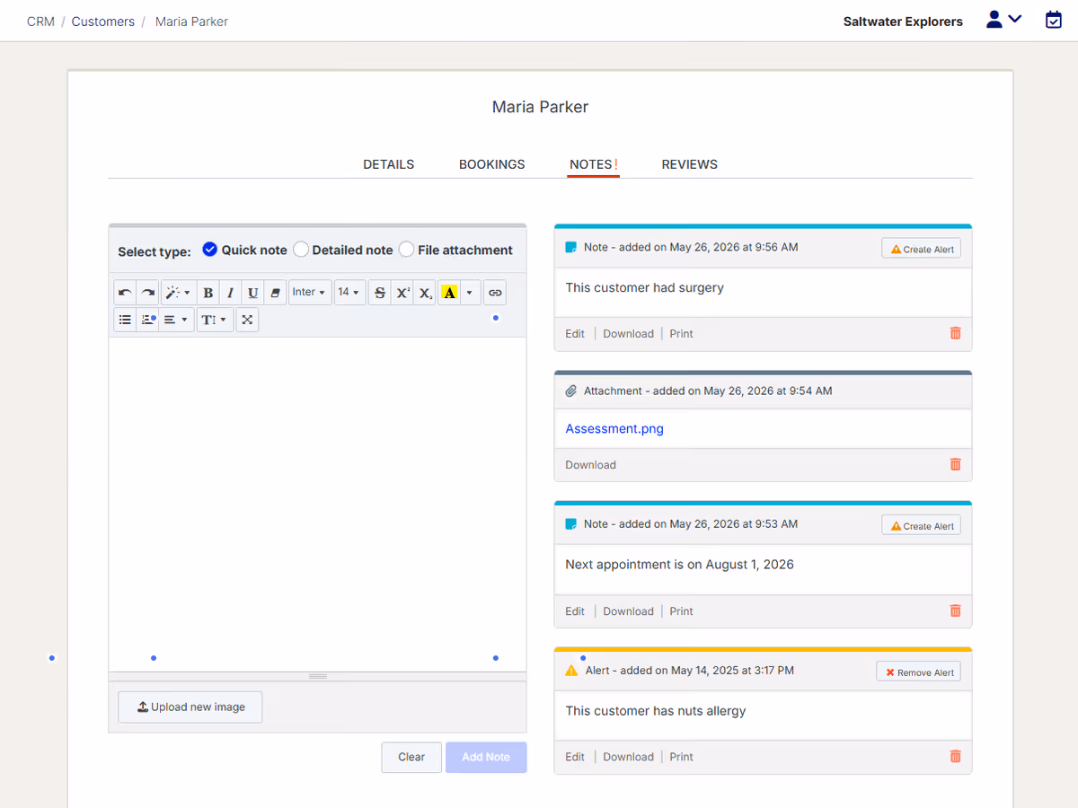This screenshot has height=808, width=1078.
Task: Apply strikethrough formatting
Action: point(380,293)
